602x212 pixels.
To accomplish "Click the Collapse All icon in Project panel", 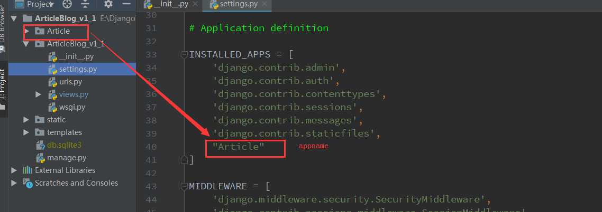I will pos(85,4).
